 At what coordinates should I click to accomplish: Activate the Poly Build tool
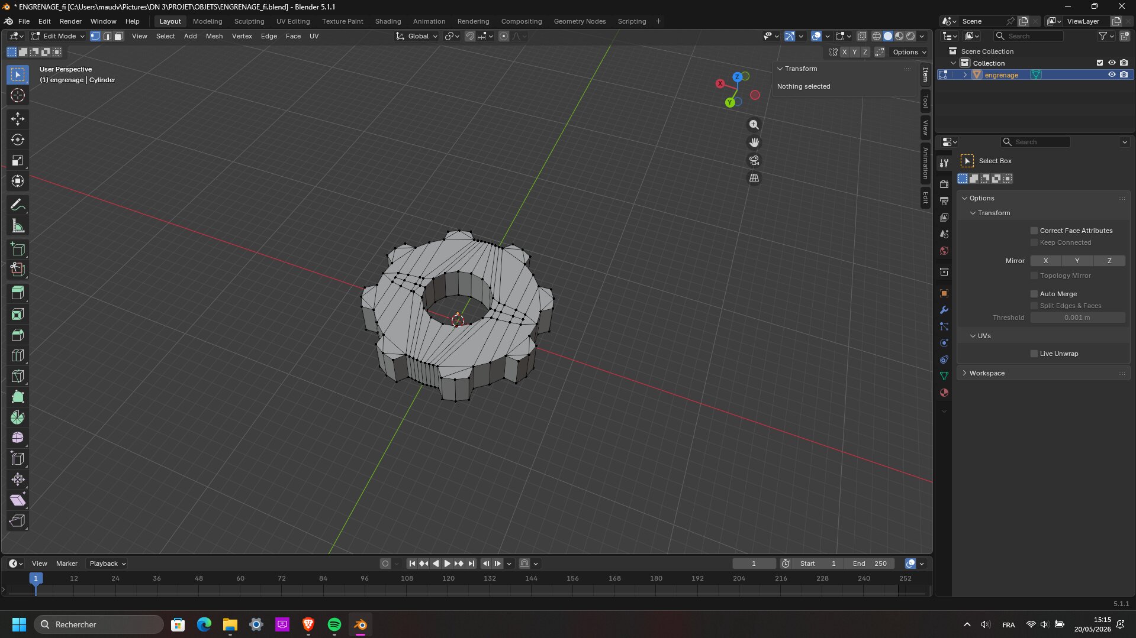pyautogui.click(x=18, y=397)
